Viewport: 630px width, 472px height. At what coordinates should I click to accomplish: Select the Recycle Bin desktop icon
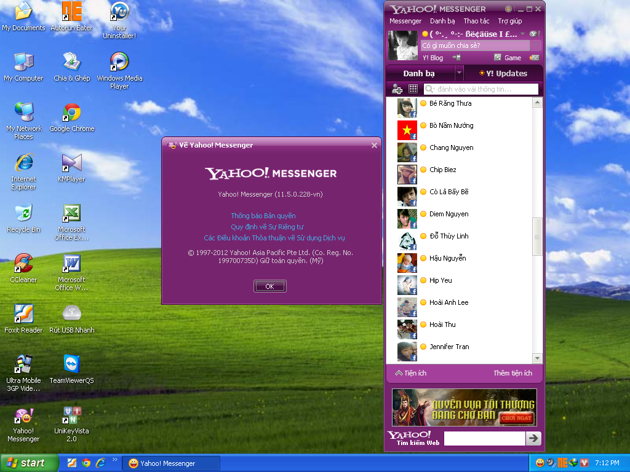tap(23, 219)
